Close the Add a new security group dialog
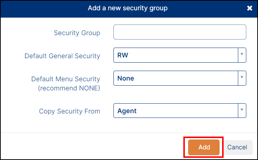Screen dimensions: 258x160 (250, 8)
